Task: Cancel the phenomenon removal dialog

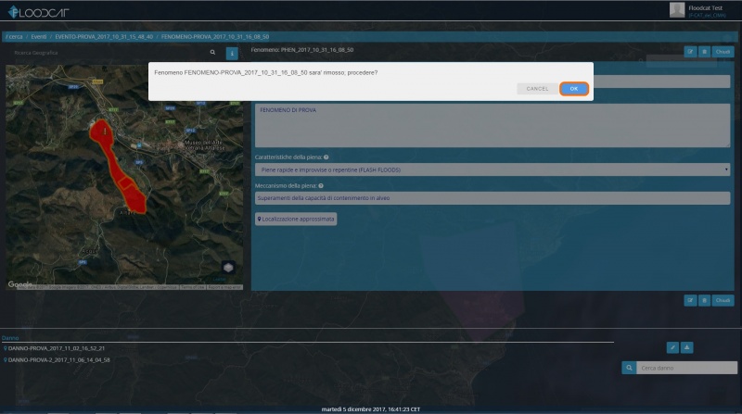Action: 537,88
